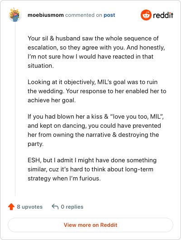
Task: Click the reply arrow icon
Action: (55, 207)
